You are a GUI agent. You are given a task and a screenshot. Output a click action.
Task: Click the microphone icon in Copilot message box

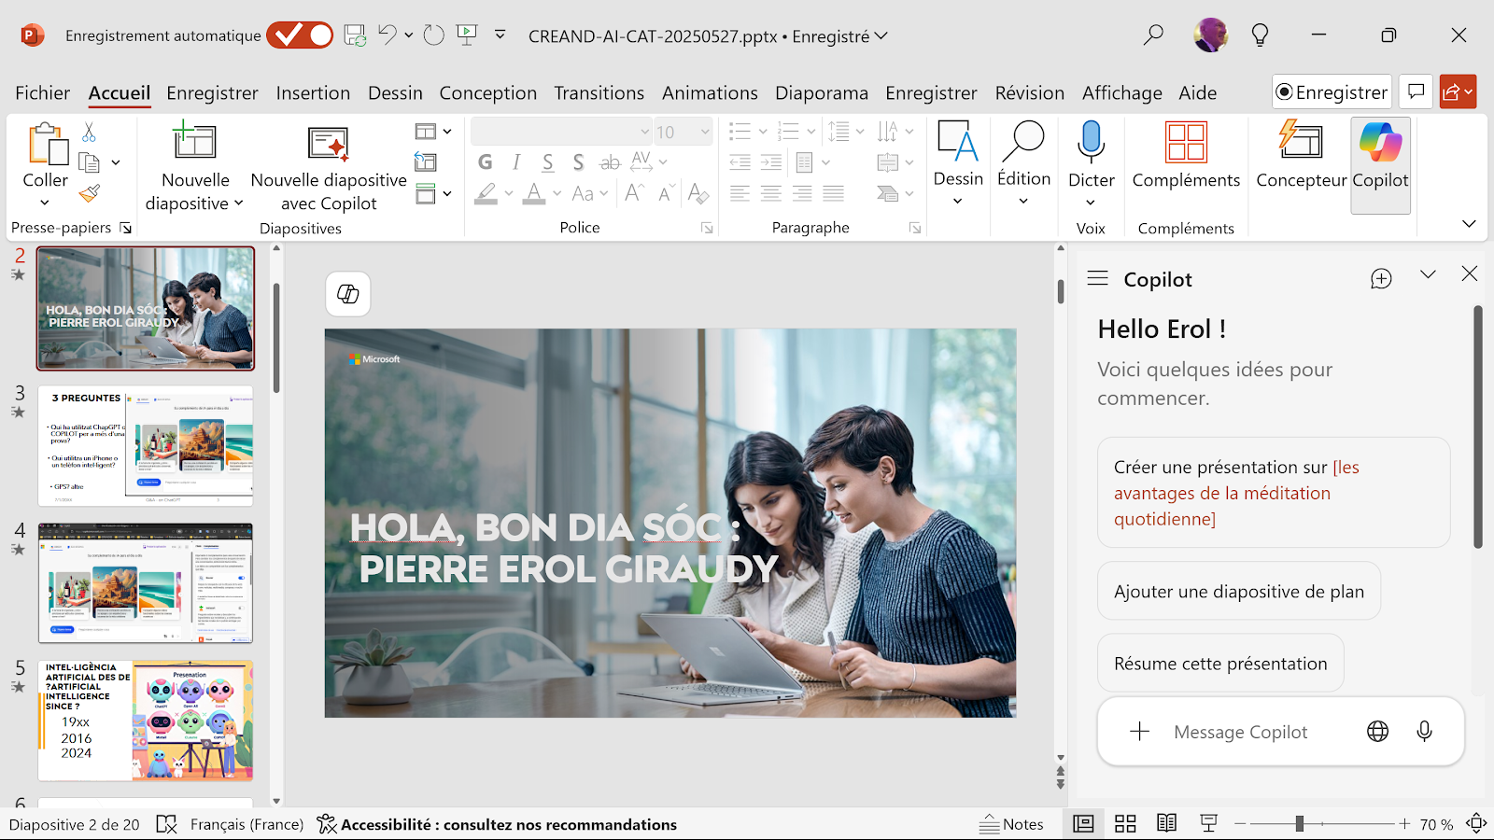point(1424,732)
